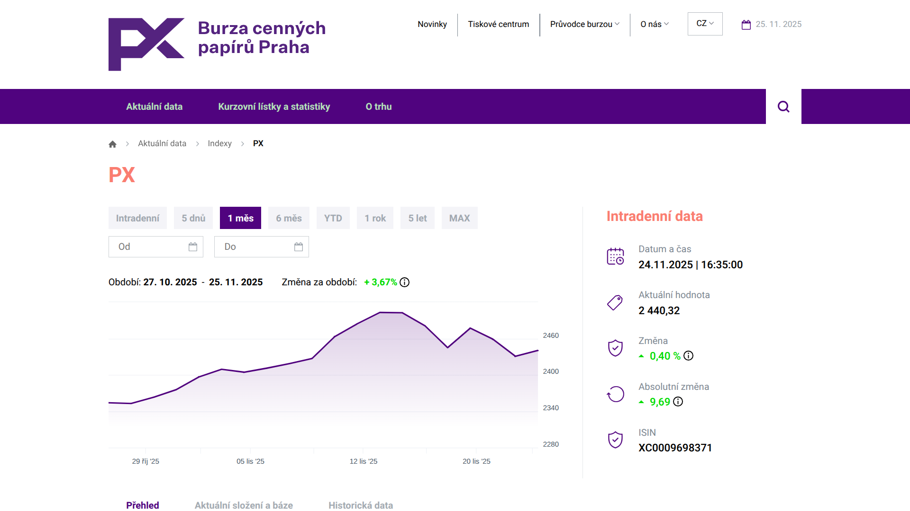Viewport: 910px width, 511px height.
Task: Click the Od date input field
Action: (x=156, y=247)
